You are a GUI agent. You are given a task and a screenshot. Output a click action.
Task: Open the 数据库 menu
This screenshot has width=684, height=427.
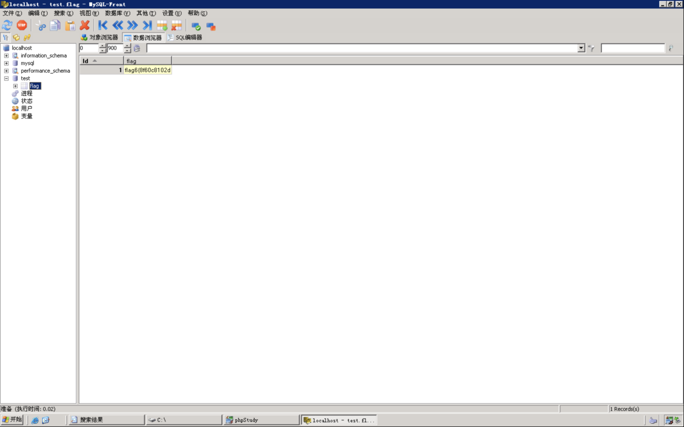[117, 13]
